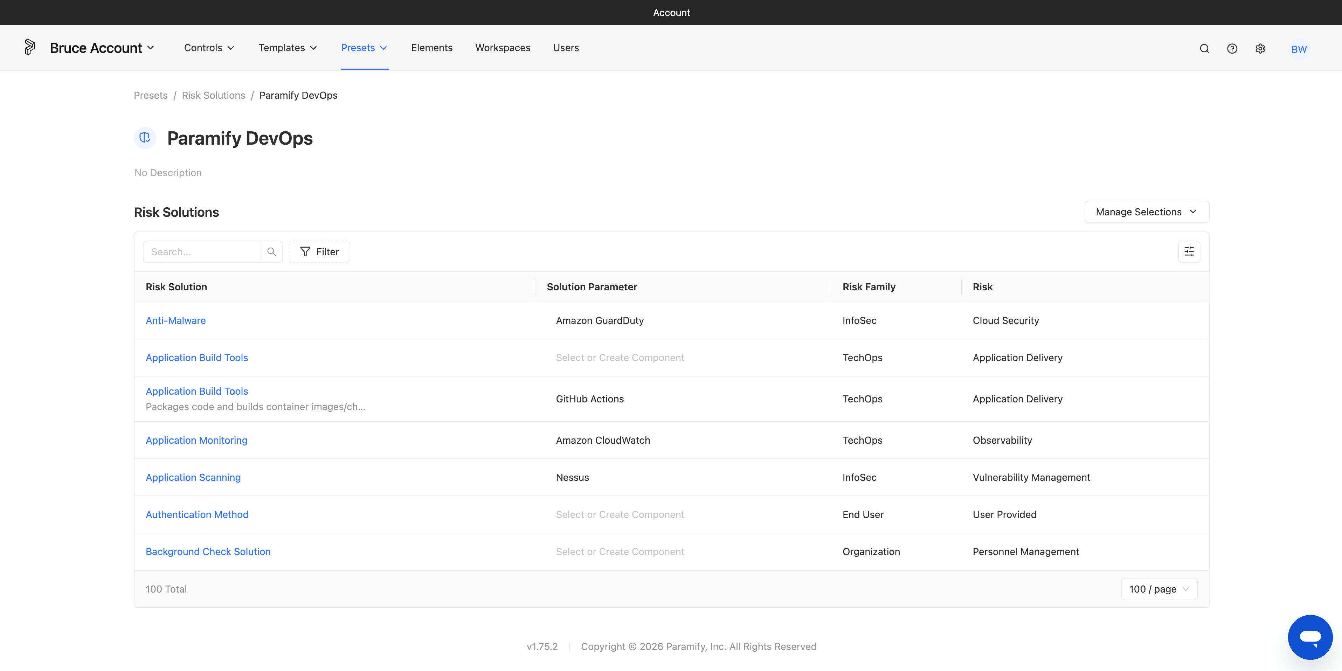Go to the Users tab
The image size is (1342, 671).
(x=566, y=48)
